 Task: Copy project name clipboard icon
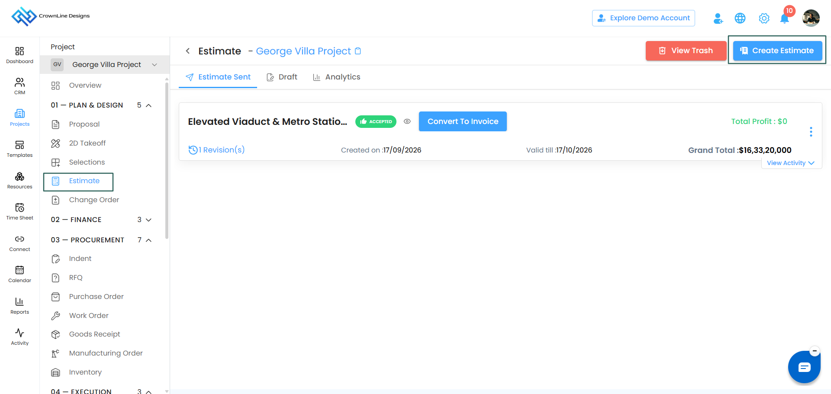(358, 51)
